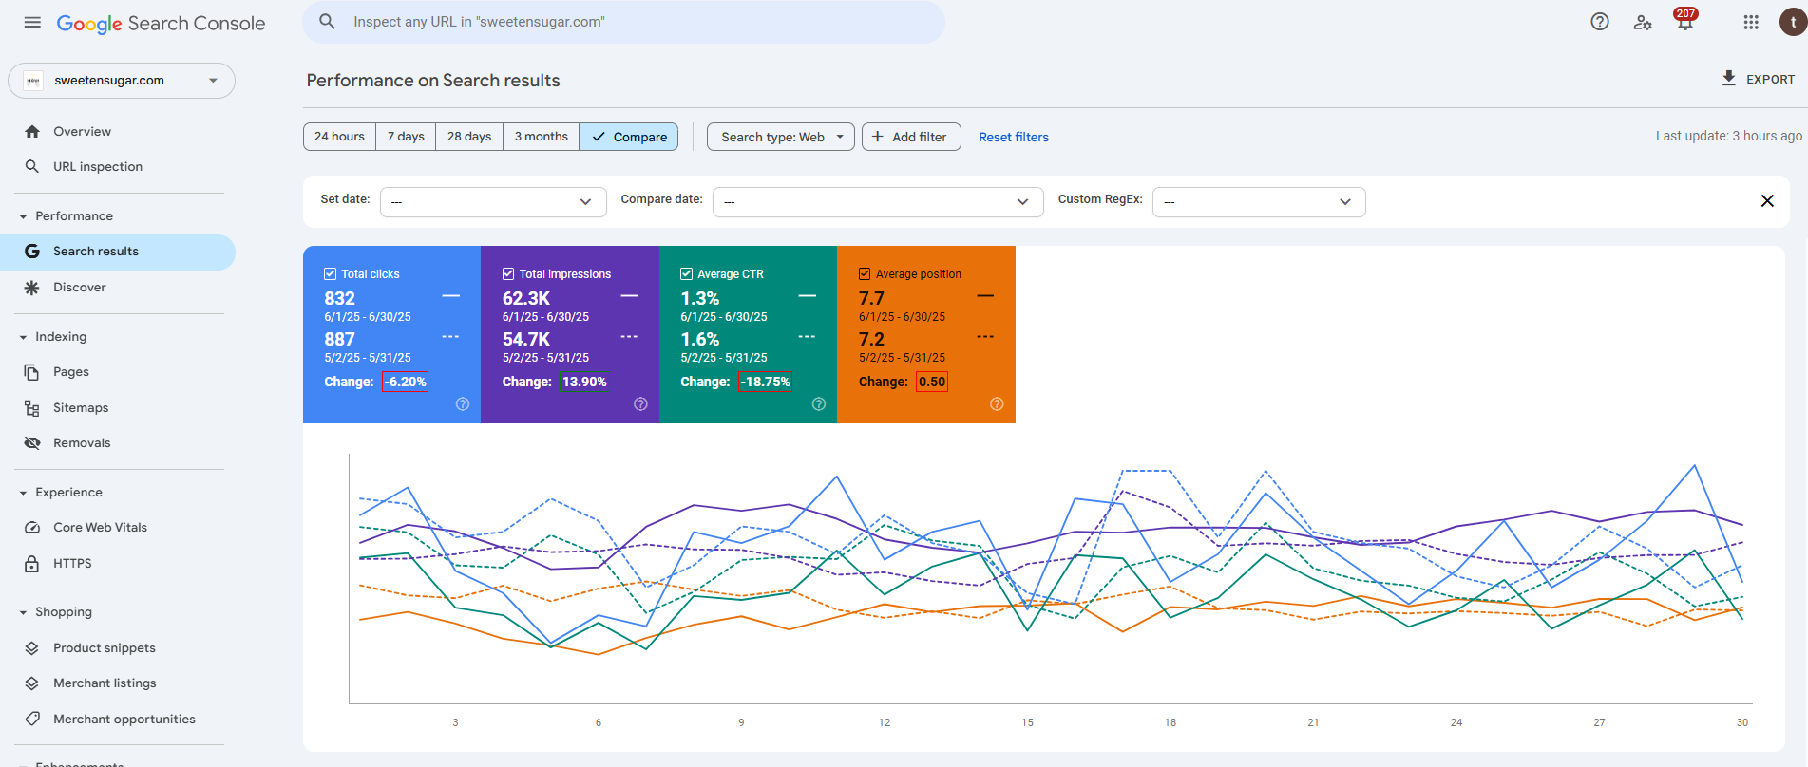
Task: Uncheck the Total clicks checkbox
Action: tap(331, 273)
